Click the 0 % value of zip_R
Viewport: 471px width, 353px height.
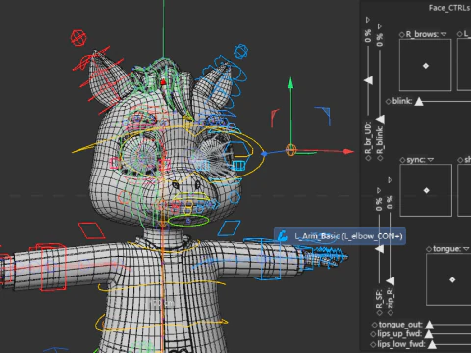point(390,202)
